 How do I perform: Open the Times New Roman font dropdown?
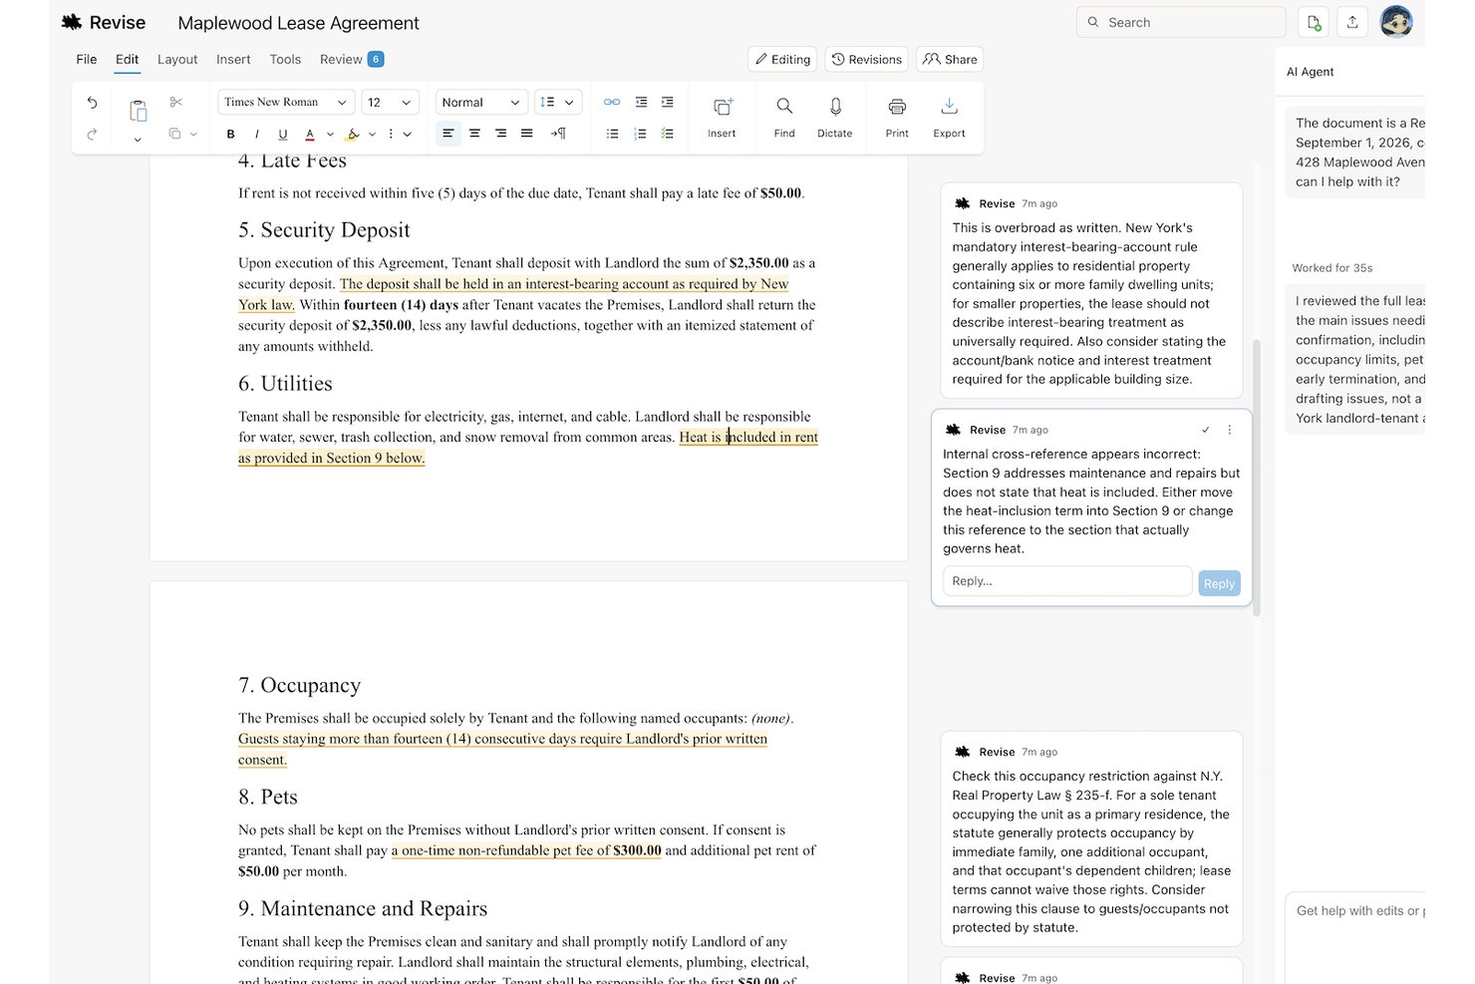[286, 103]
